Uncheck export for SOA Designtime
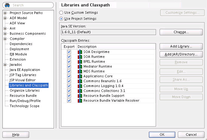Image resolution: width=207 pixels, height=140 pixels. click(x=69, y=52)
